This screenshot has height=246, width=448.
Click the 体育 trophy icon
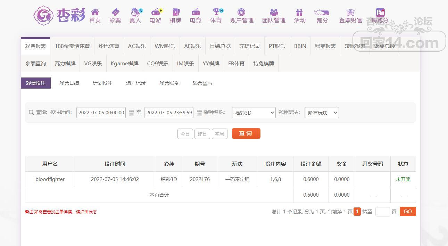(216, 12)
